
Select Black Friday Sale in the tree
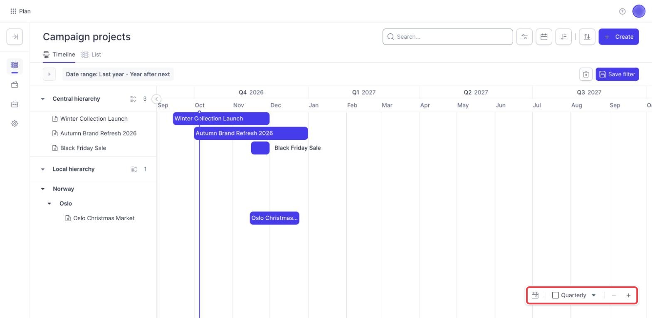(83, 148)
